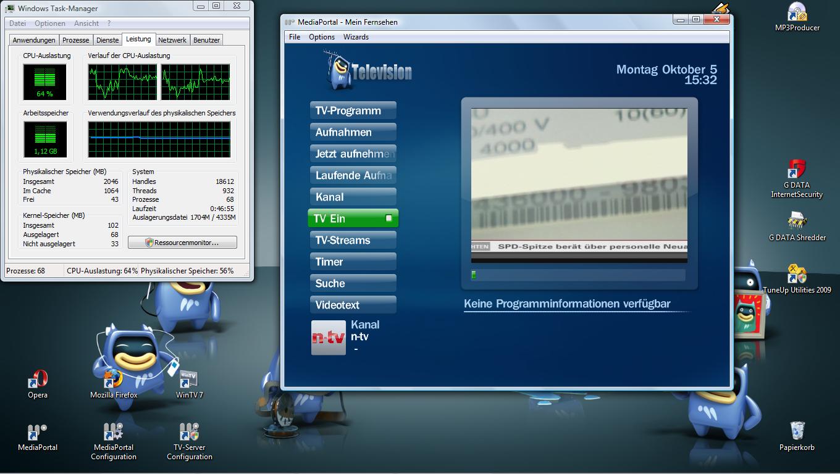Click the program progress bar under video
Viewport: 840px width, 474px height.
[x=578, y=275]
